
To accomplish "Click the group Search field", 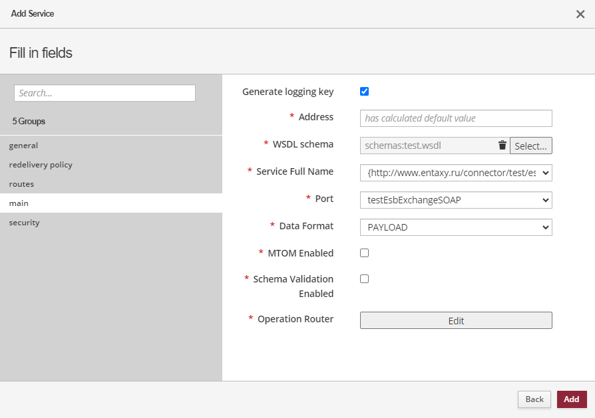I will pyautogui.click(x=104, y=92).
